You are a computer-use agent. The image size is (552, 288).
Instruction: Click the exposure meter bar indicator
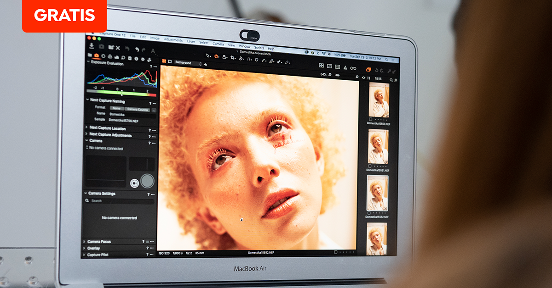pos(121,93)
